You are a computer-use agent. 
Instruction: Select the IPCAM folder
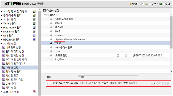coord(59,27)
